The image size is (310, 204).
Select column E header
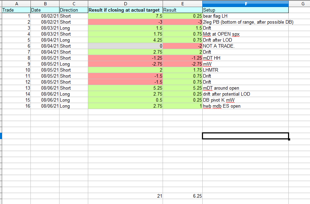click(x=183, y=4)
